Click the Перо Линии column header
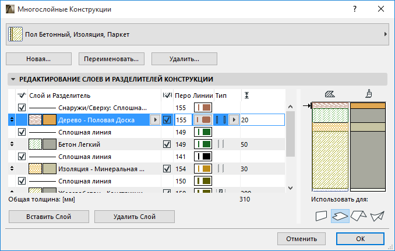The height and width of the screenshot is (251, 395). [194, 96]
